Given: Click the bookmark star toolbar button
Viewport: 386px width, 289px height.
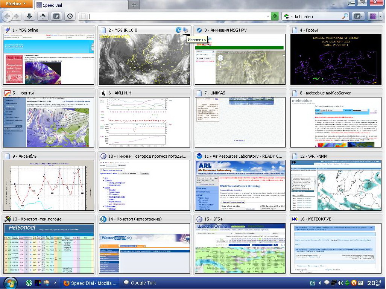Looking at the screenshot, I should pyautogui.click(x=56, y=16).
